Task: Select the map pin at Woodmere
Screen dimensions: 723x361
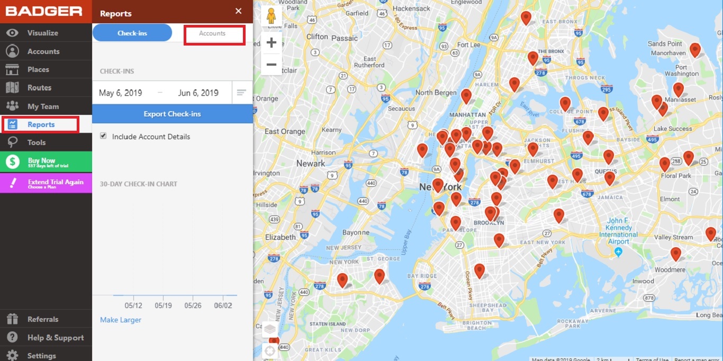Action: click(x=676, y=255)
